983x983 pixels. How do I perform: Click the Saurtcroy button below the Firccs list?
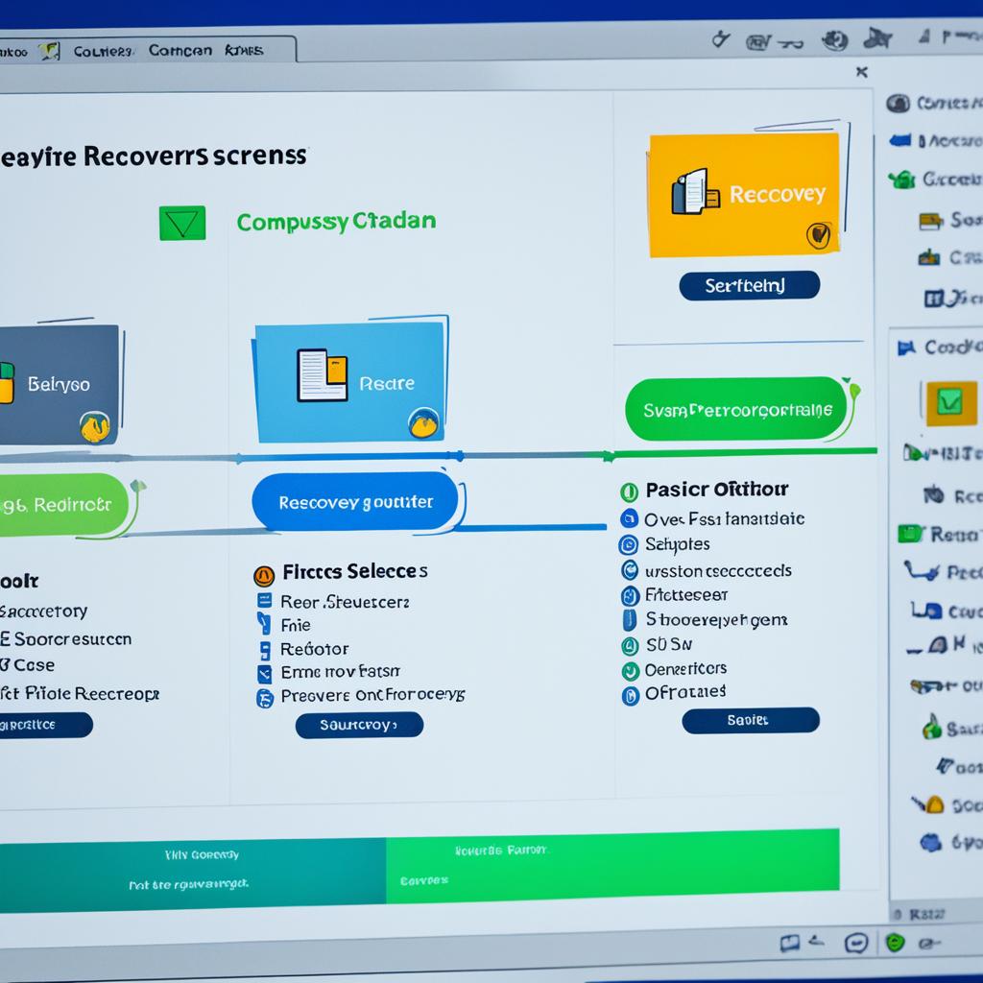click(x=359, y=725)
